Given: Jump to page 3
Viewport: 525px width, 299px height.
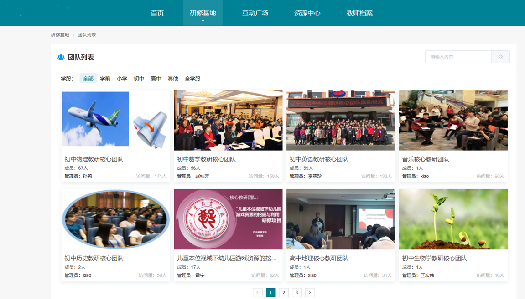Looking at the screenshot, I should coord(296,293).
